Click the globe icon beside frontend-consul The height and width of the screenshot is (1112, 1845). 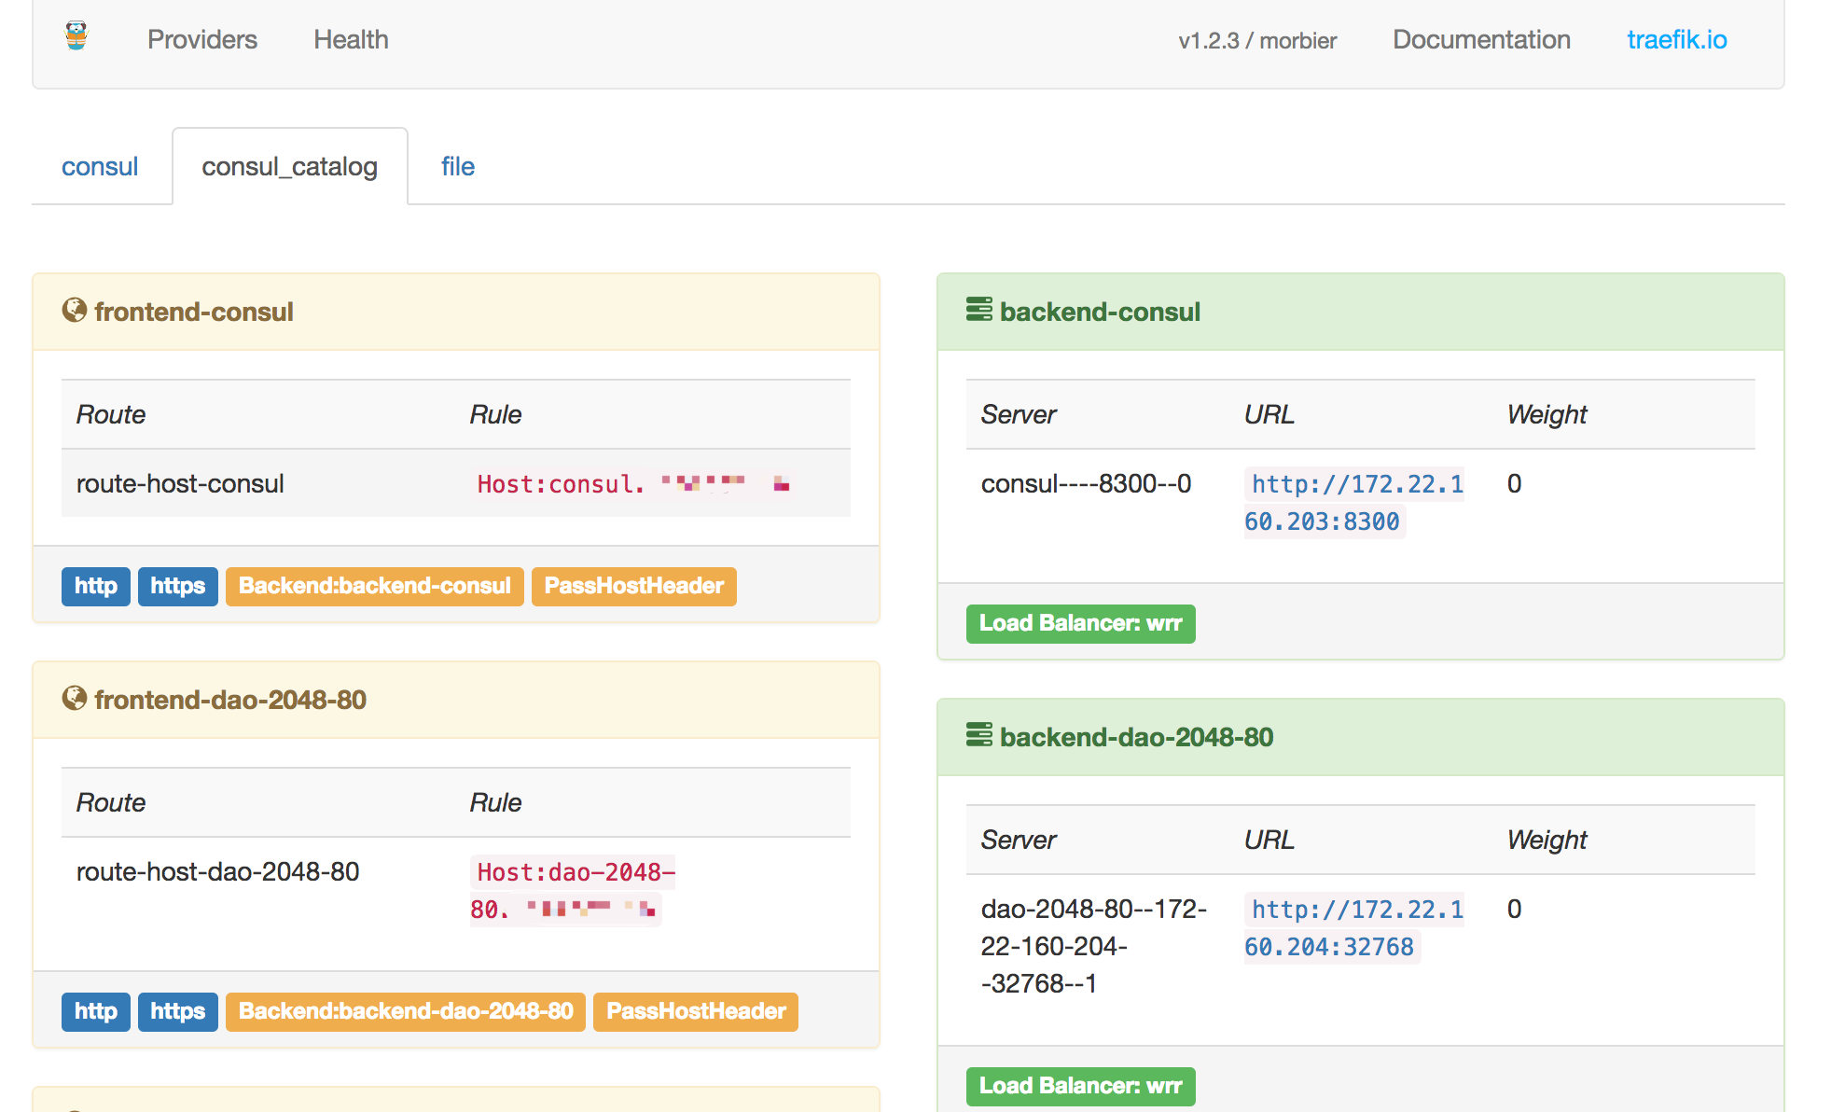[75, 310]
